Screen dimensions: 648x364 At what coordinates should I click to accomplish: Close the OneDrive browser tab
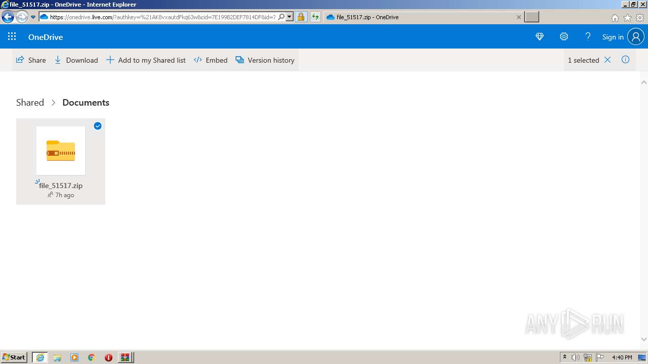pyautogui.click(x=519, y=17)
